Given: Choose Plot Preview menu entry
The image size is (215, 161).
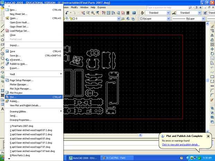Looking at the screenshot, I should pos(34,93).
